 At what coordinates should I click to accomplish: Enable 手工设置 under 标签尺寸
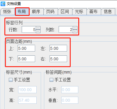tap(11, 80)
